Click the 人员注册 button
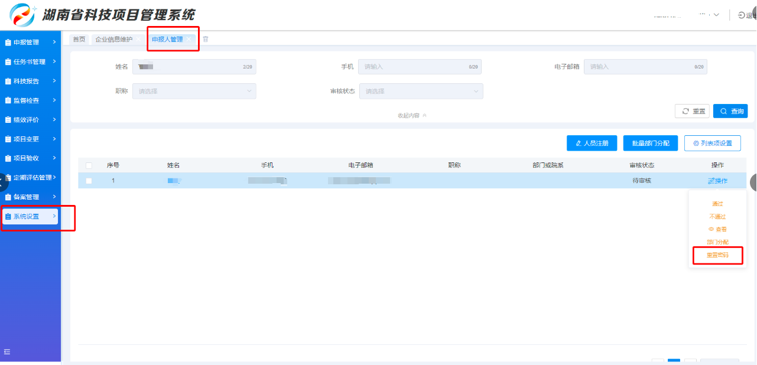 click(592, 143)
